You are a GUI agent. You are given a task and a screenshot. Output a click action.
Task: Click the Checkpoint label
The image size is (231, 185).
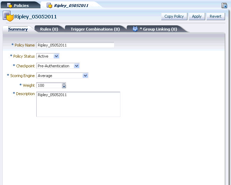point(25,66)
